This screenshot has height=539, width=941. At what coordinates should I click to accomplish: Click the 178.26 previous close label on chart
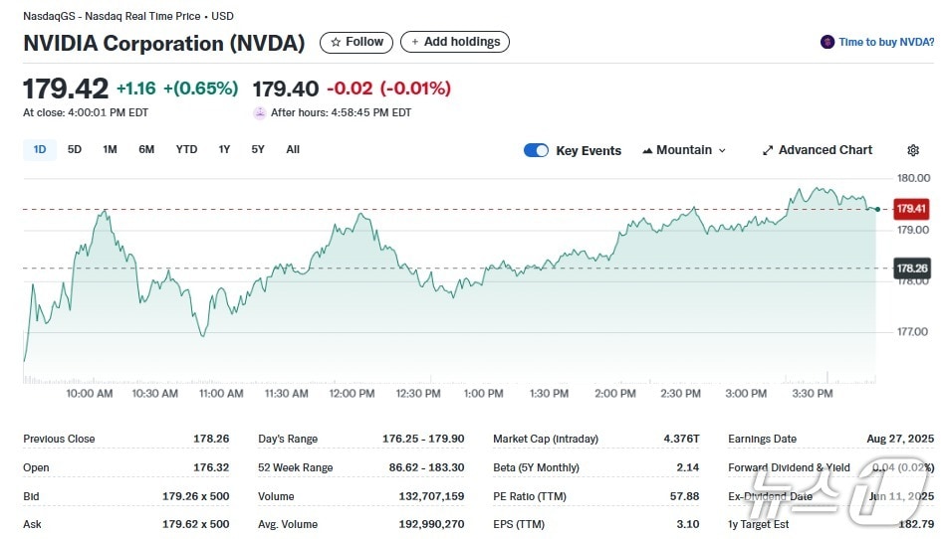tap(911, 269)
